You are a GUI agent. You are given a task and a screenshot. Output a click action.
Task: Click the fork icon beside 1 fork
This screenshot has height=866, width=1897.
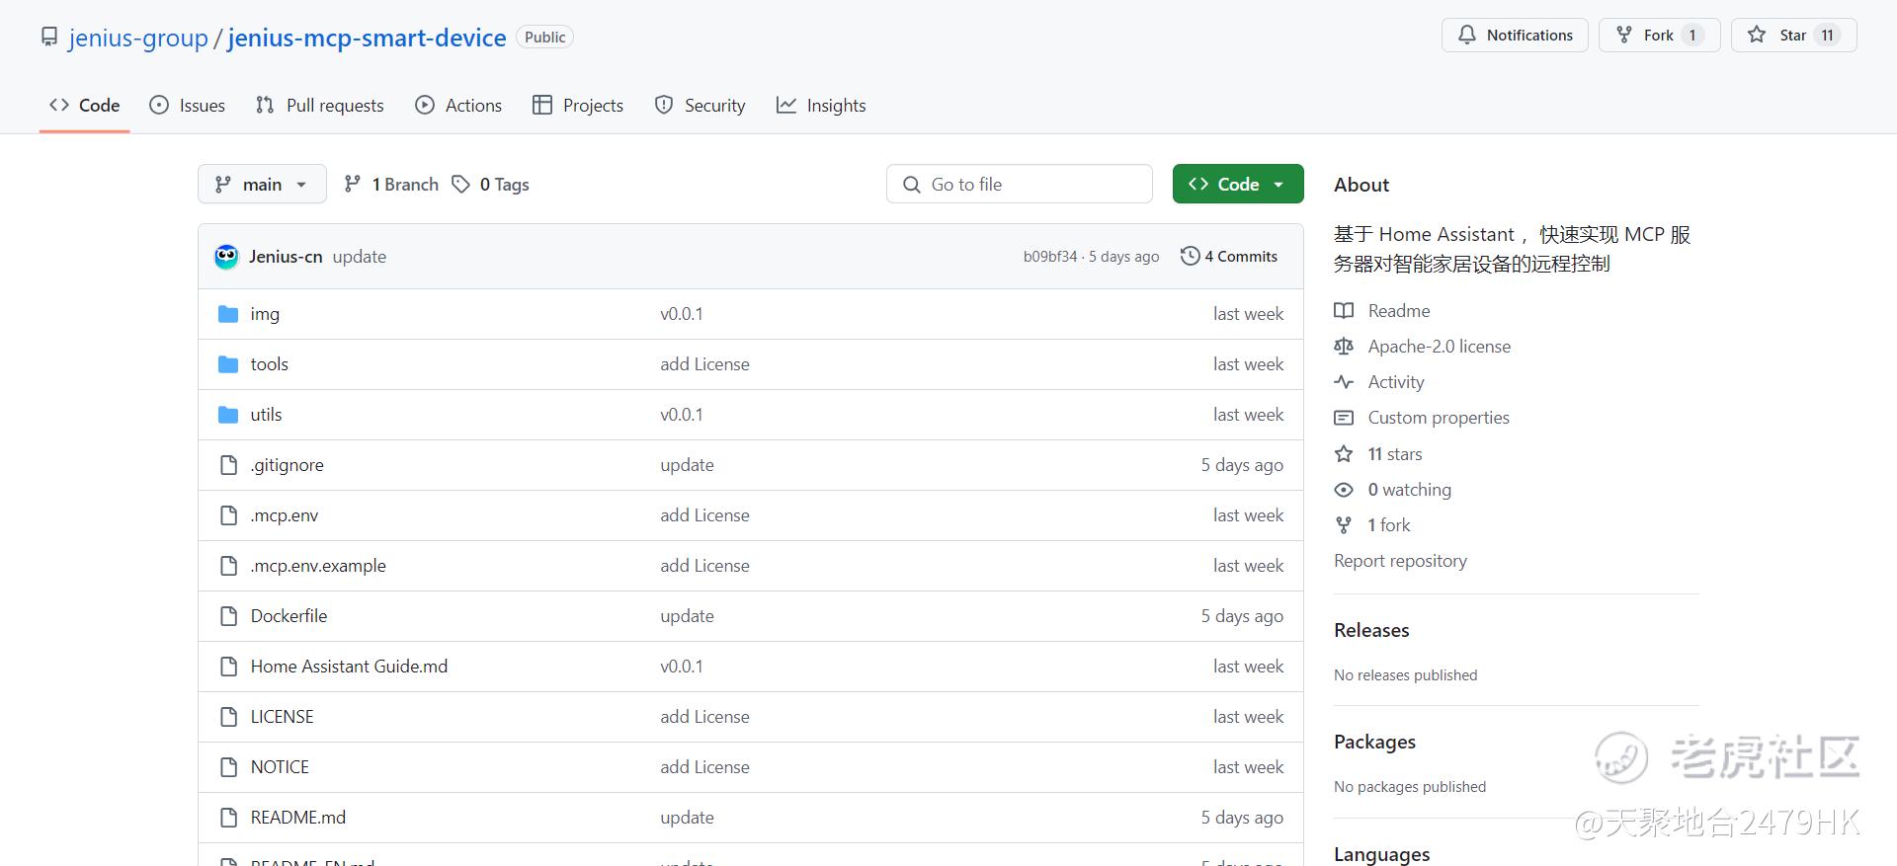click(x=1344, y=525)
